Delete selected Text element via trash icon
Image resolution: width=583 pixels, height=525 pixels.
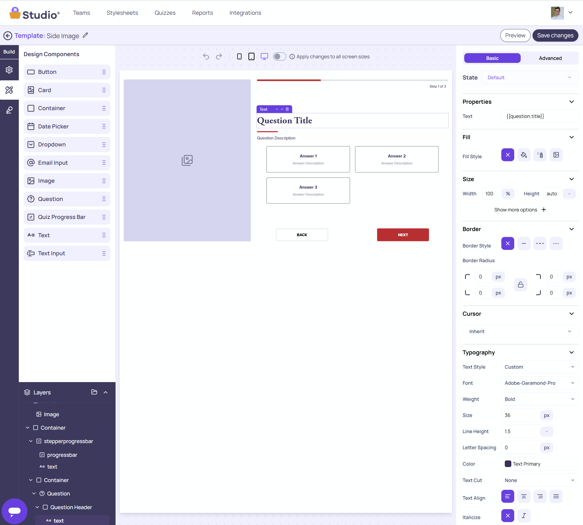(x=287, y=109)
